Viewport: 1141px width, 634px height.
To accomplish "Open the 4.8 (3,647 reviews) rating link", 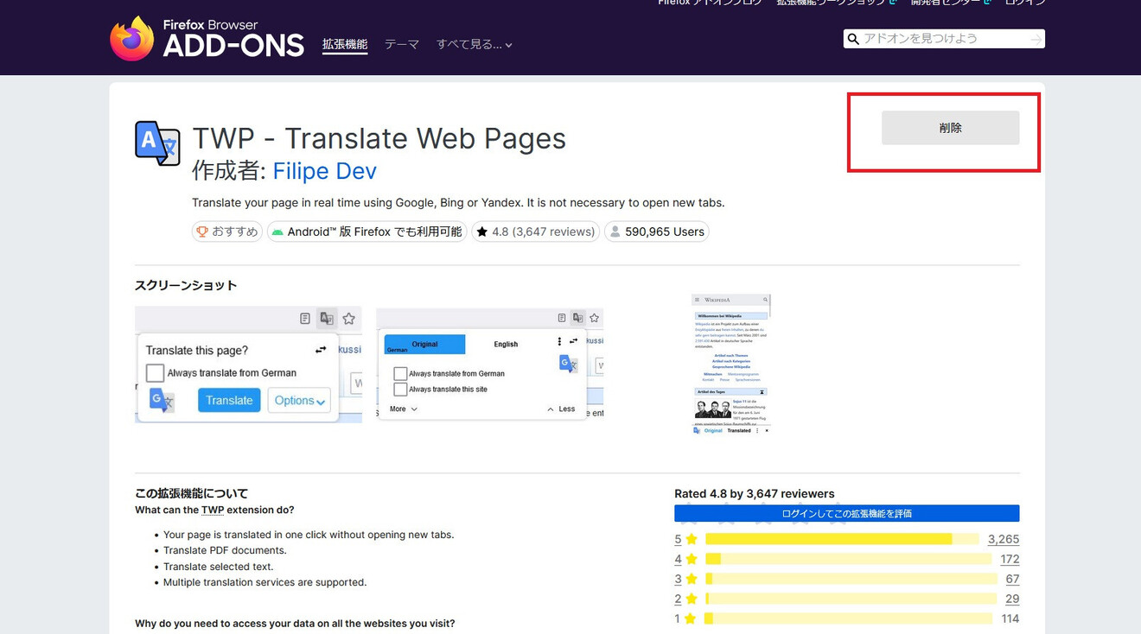I will (535, 231).
